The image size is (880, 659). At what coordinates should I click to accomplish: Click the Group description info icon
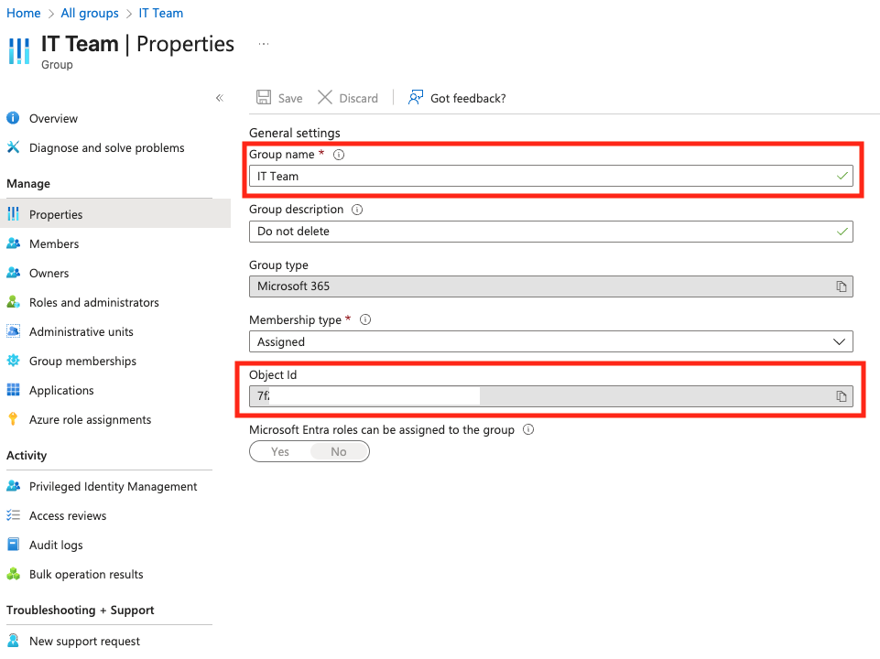click(357, 210)
